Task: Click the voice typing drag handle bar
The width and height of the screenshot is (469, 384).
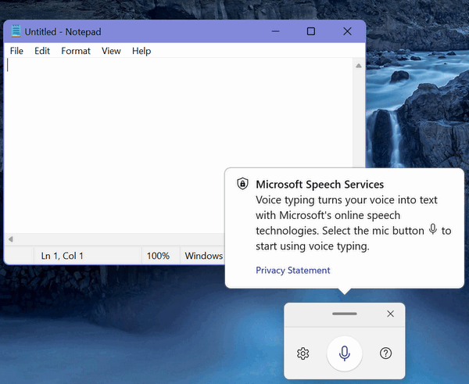Action: (345, 314)
